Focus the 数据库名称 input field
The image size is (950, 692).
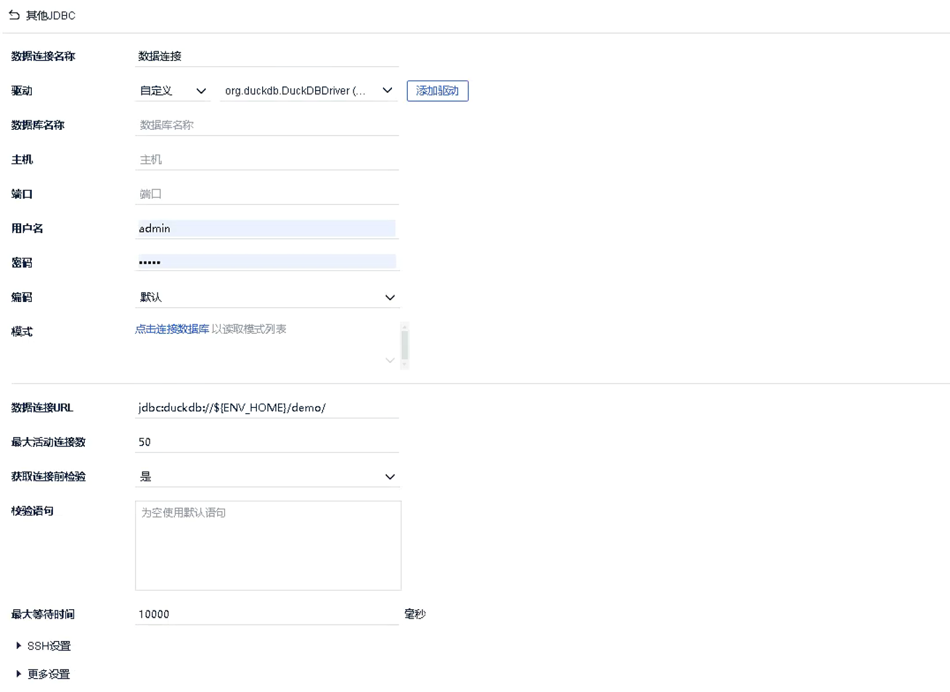[267, 125]
